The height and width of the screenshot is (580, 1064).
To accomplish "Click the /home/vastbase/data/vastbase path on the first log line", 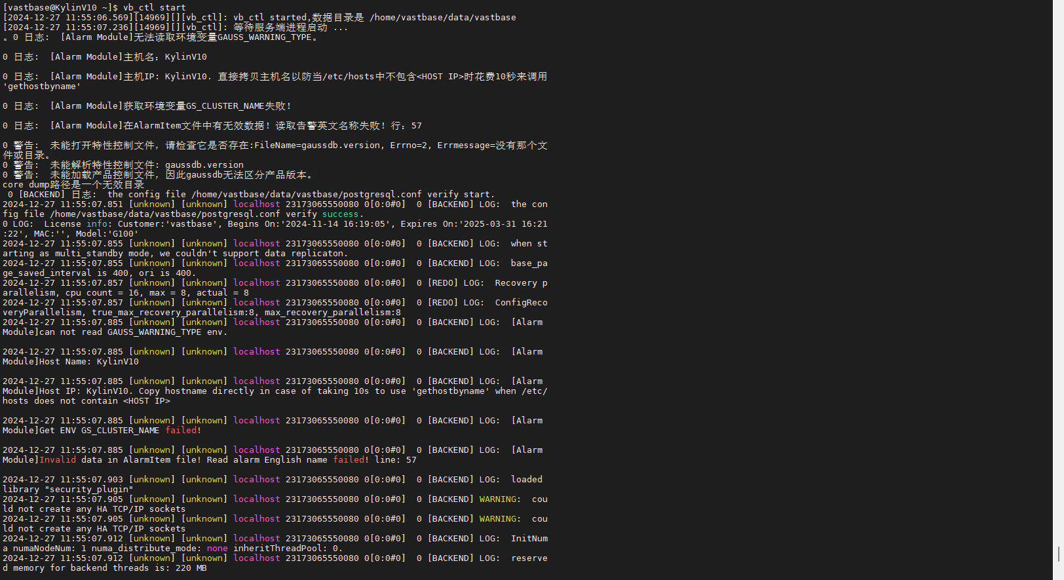I will 442,18.
